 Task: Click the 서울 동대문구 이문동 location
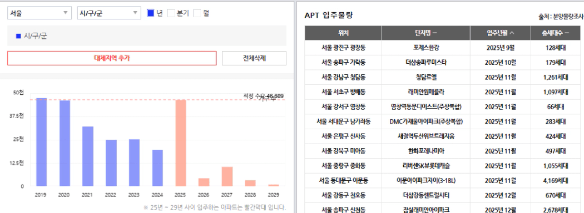coord(343,180)
